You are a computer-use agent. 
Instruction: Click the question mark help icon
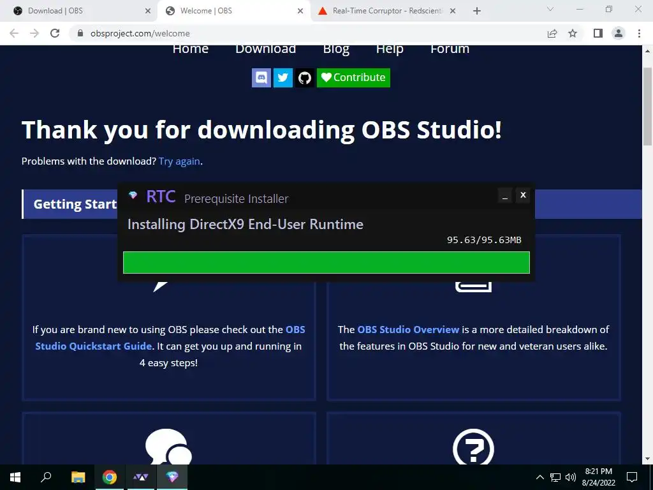point(474,447)
